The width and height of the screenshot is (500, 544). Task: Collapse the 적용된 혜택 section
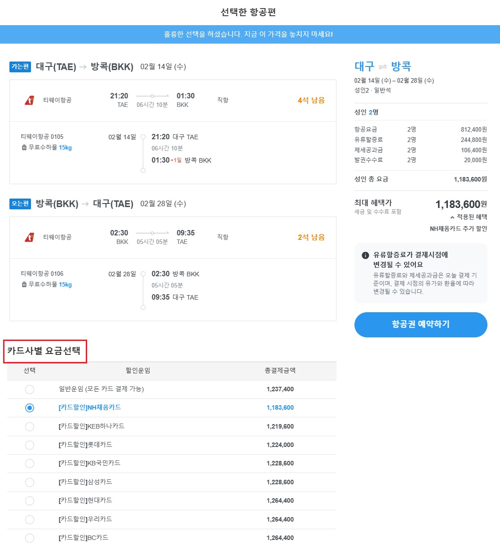tap(469, 217)
